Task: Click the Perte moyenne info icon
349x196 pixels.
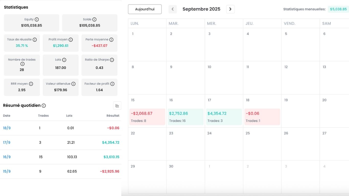Action: (x=111, y=40)
